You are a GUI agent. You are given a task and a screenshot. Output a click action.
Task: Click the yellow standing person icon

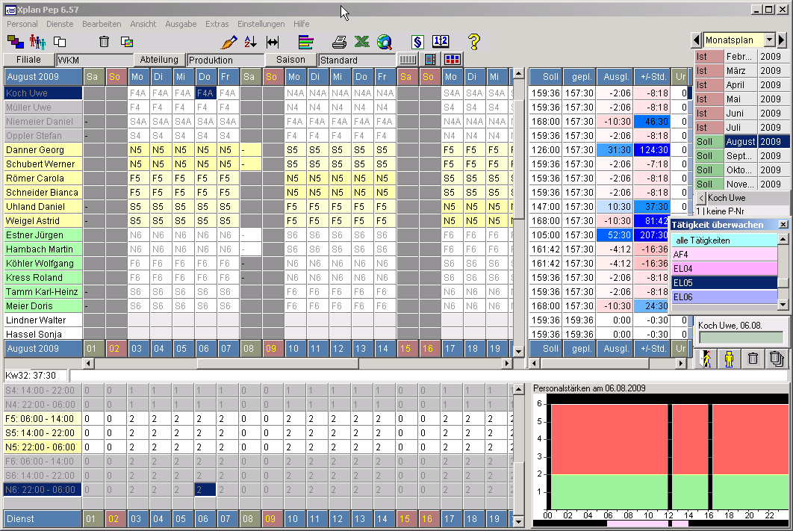pos(729,358)
